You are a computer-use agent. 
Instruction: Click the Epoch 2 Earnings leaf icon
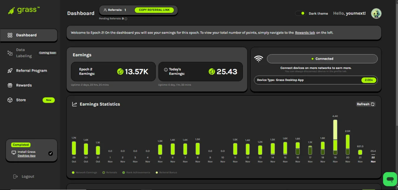tap(120, 72)
